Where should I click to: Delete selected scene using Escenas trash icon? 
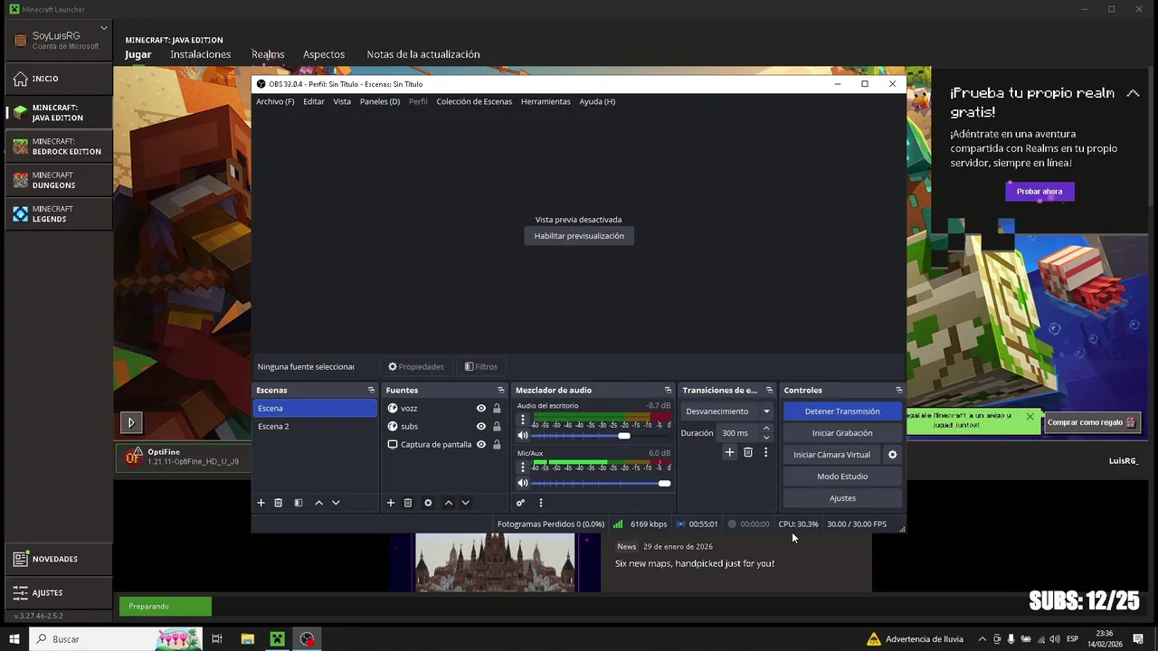[278, 503]
